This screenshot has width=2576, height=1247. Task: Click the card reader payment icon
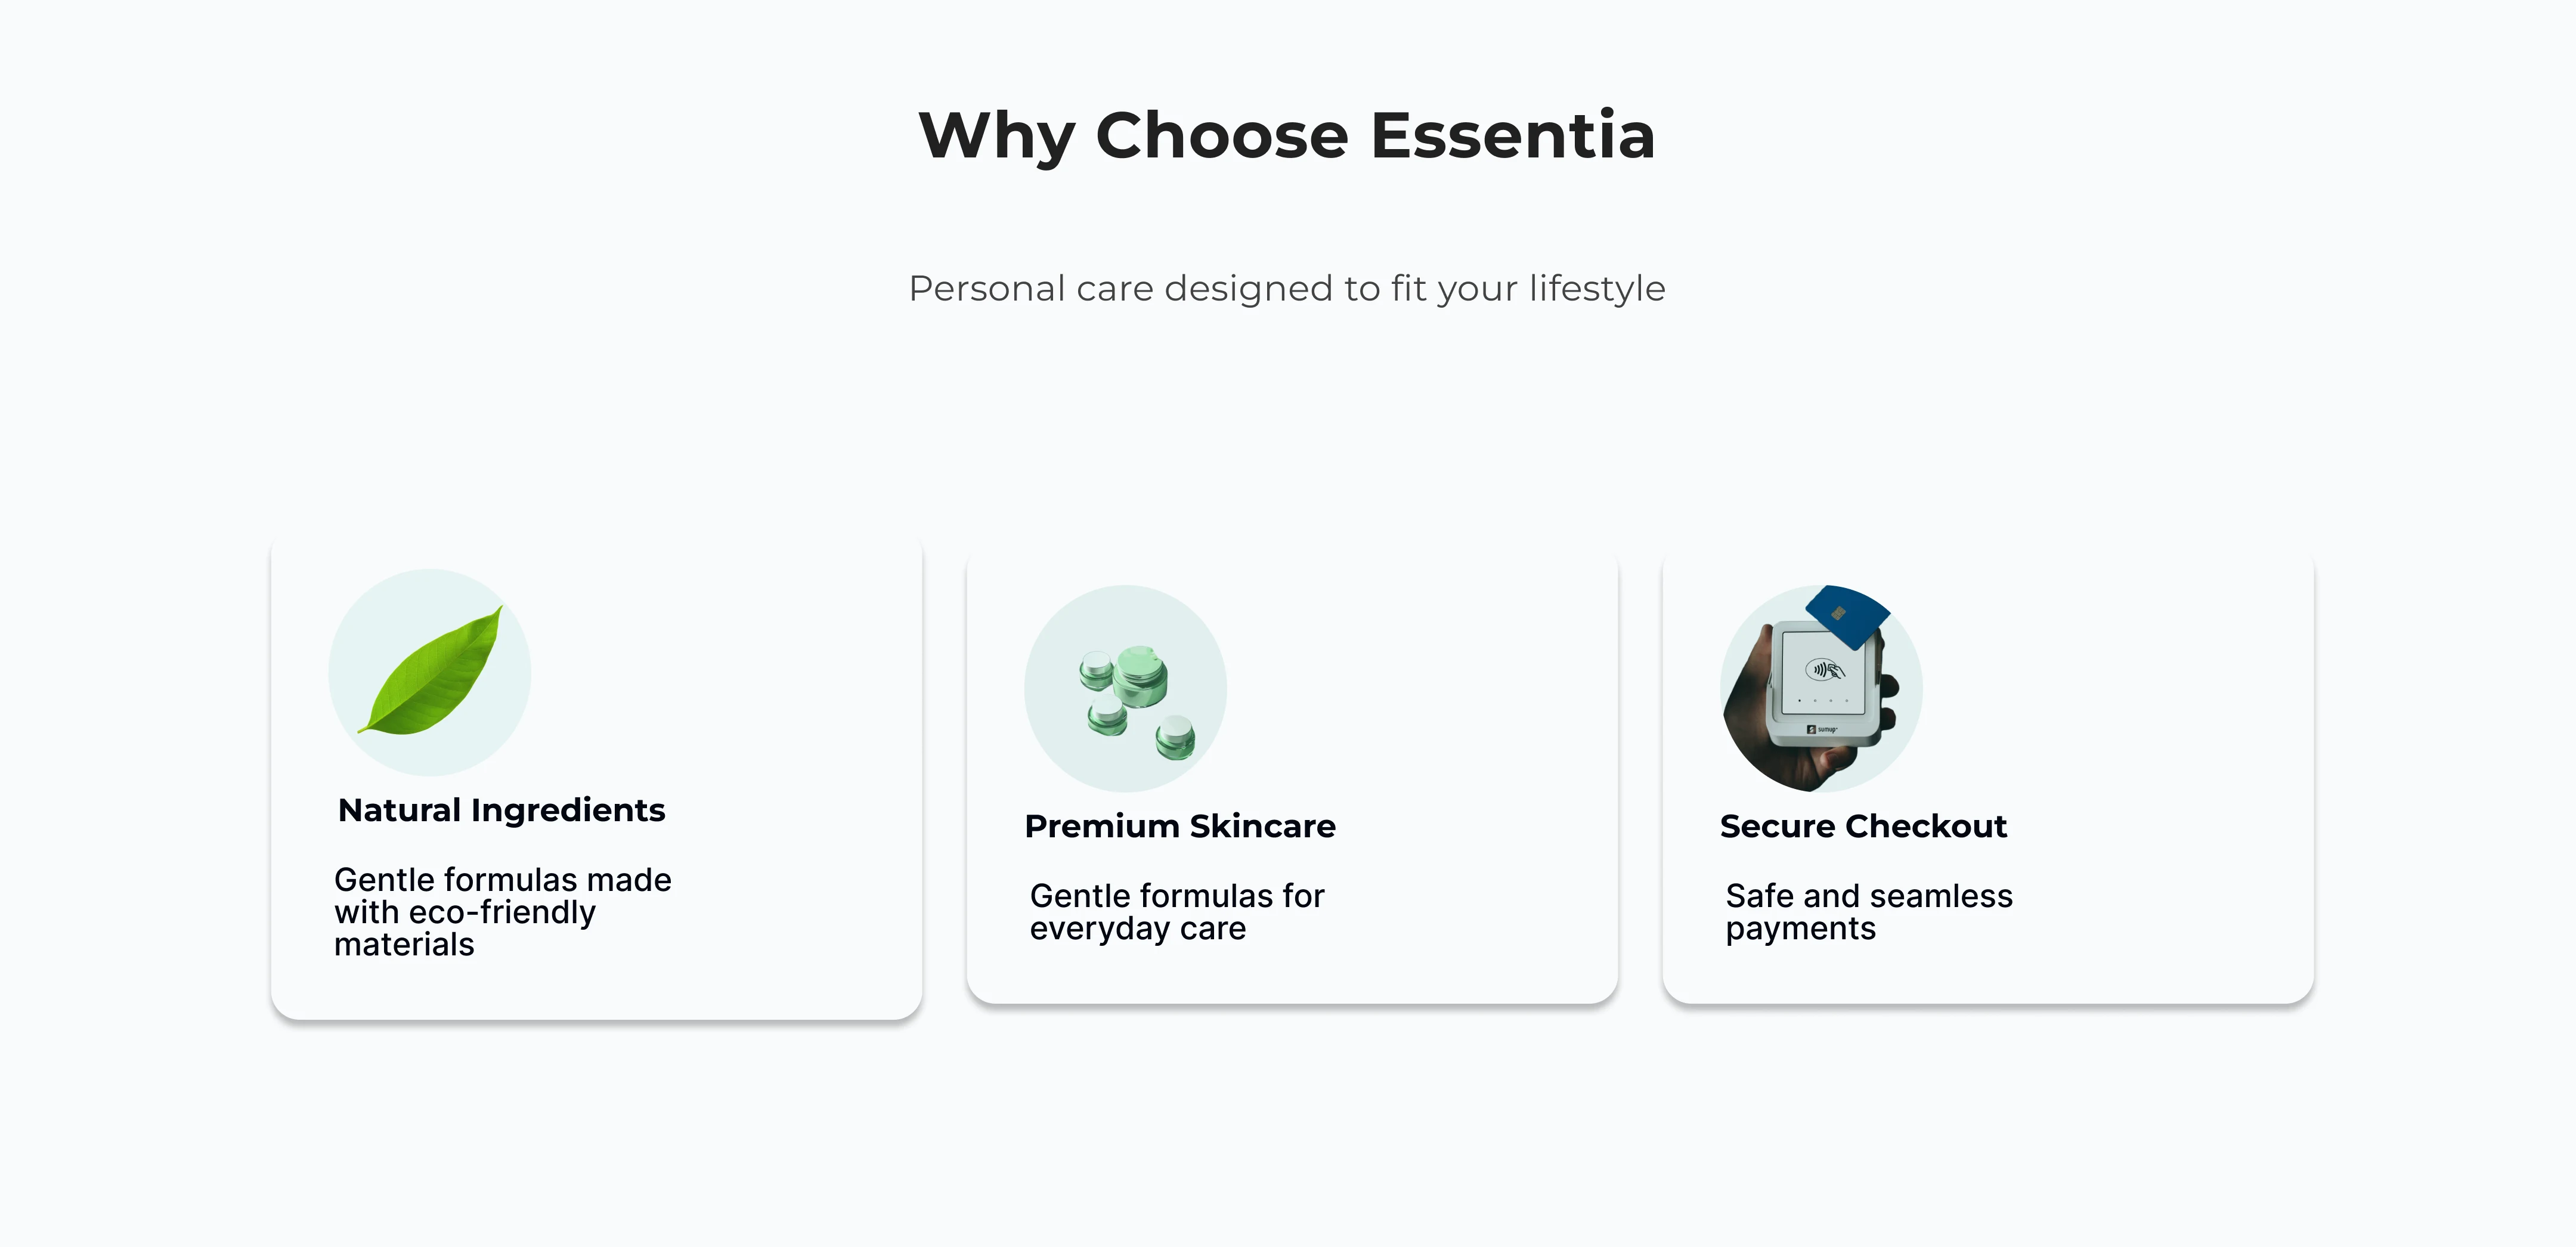click(1822, 689)
